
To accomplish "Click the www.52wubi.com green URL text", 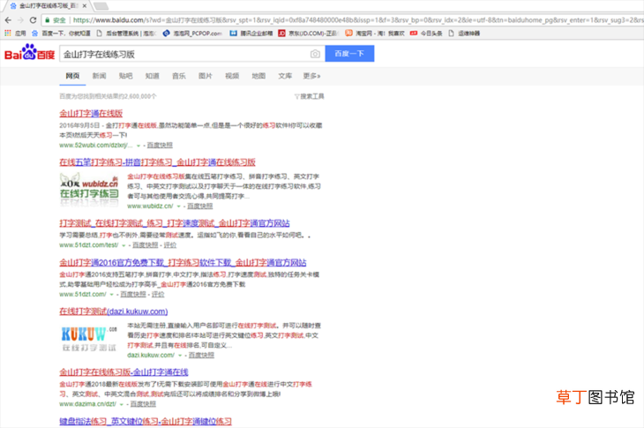I will tap(96, 146).
